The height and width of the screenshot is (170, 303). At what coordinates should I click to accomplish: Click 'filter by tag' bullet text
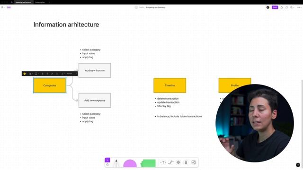pos(164,106)
